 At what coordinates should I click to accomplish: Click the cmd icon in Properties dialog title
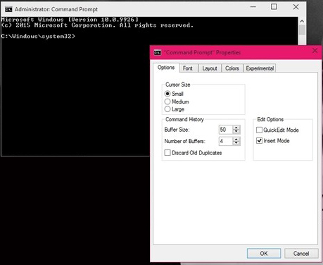158,53
